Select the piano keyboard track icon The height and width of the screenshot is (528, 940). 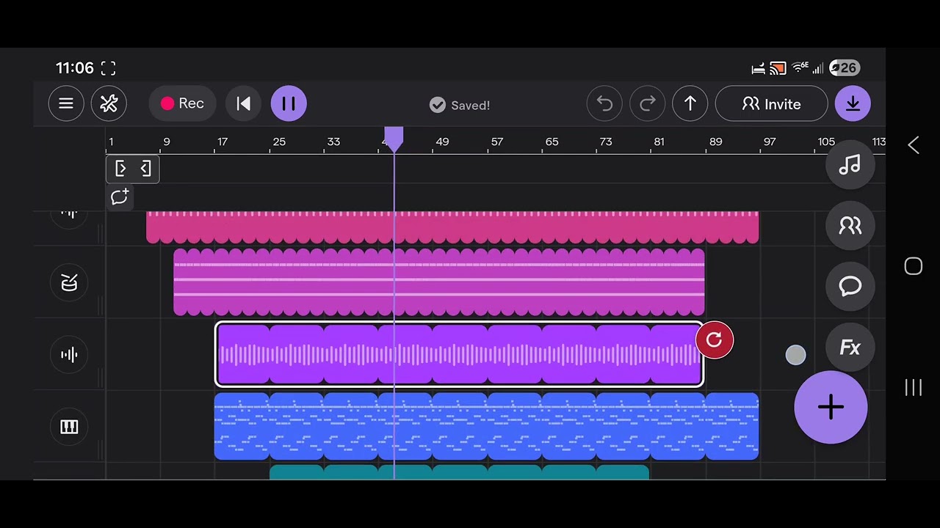point(69,427)
